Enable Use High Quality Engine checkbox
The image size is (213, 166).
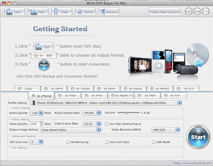(106, 124)
